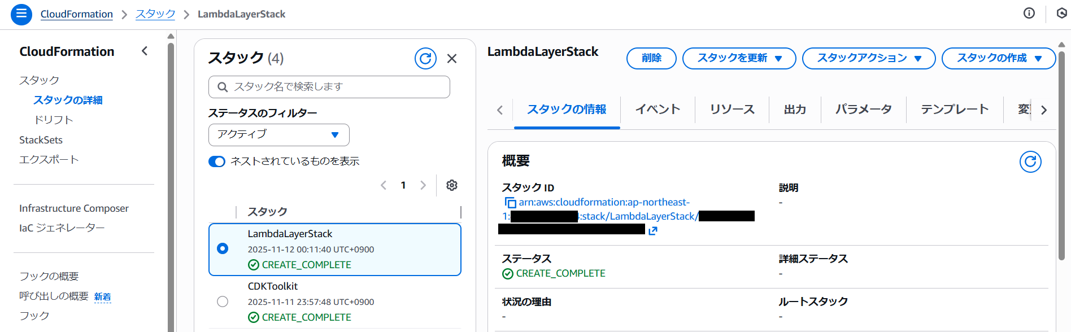Image resolution: width=1071 pixels, height=332 pixels.
Task: Collapse the CloudFormation sidebar with chevron
Action: click(145, 51)
